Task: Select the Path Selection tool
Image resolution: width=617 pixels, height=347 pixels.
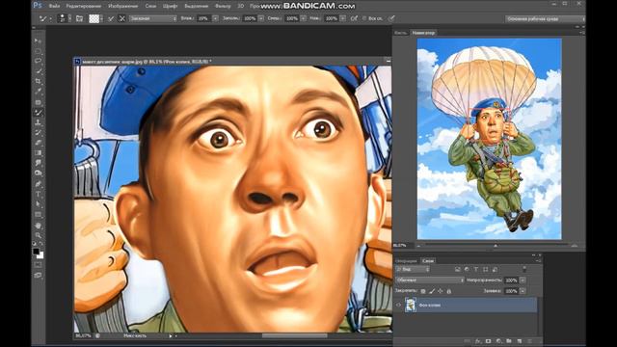Action: 38,204
